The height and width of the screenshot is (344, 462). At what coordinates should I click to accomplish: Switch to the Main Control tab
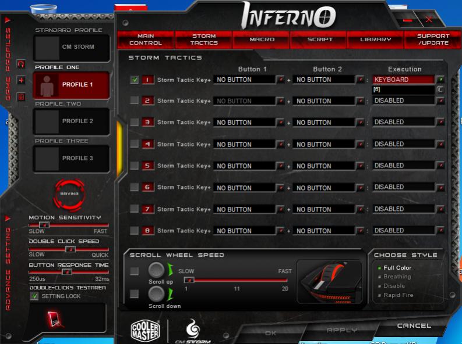coord(146,40)
